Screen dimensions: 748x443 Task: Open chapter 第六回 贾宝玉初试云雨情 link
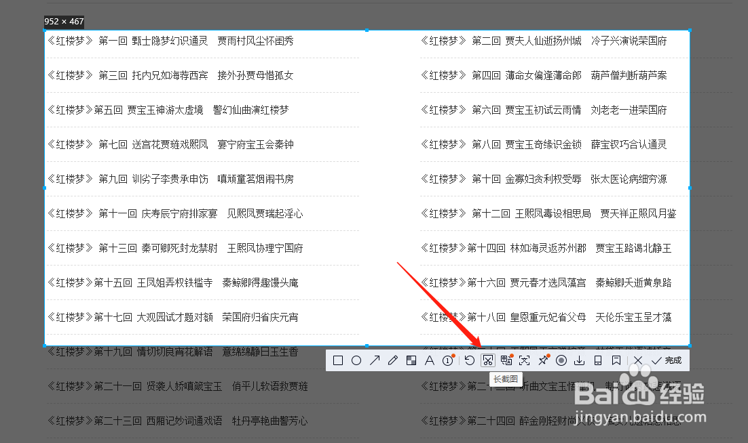coord(544,110)
